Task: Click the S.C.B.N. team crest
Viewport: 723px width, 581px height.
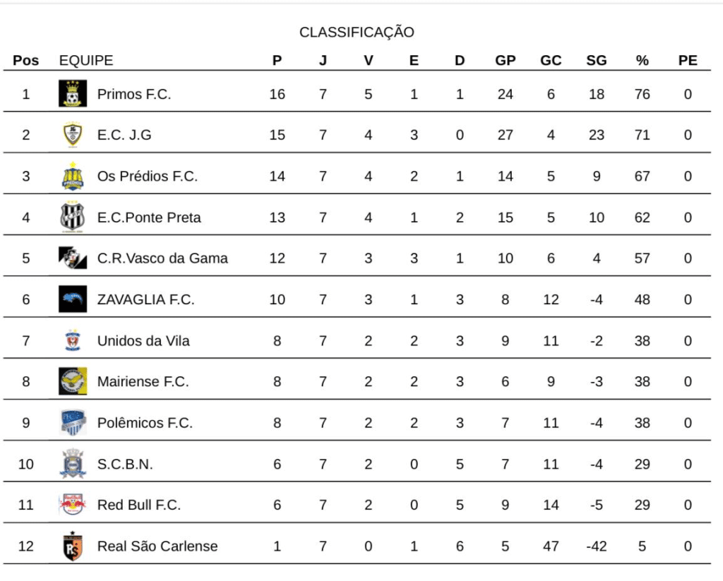Action: [x=73, y=463]
